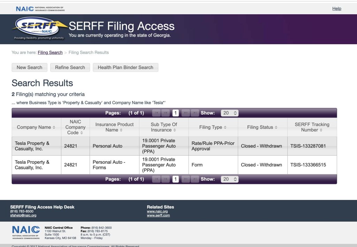This screenshot has width=357, height=247.
Task: Start a New Search
Action: pos(29,68)
